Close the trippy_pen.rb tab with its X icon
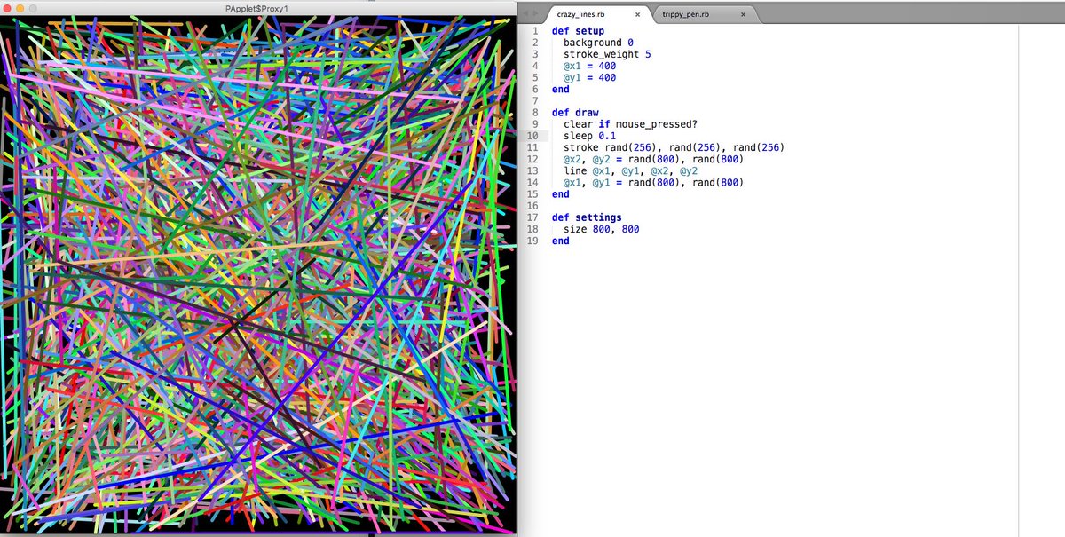Screen dimensions: 1065x537 [743, 14]
